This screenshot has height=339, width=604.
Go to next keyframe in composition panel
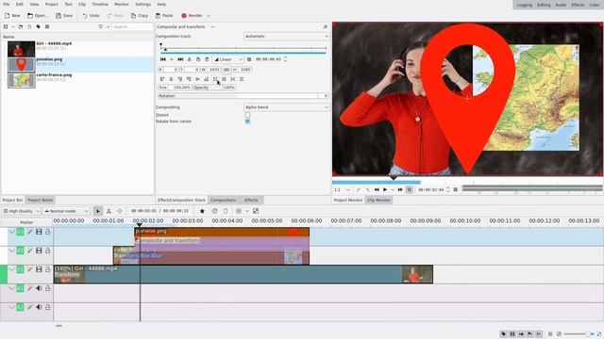[180, 59]
